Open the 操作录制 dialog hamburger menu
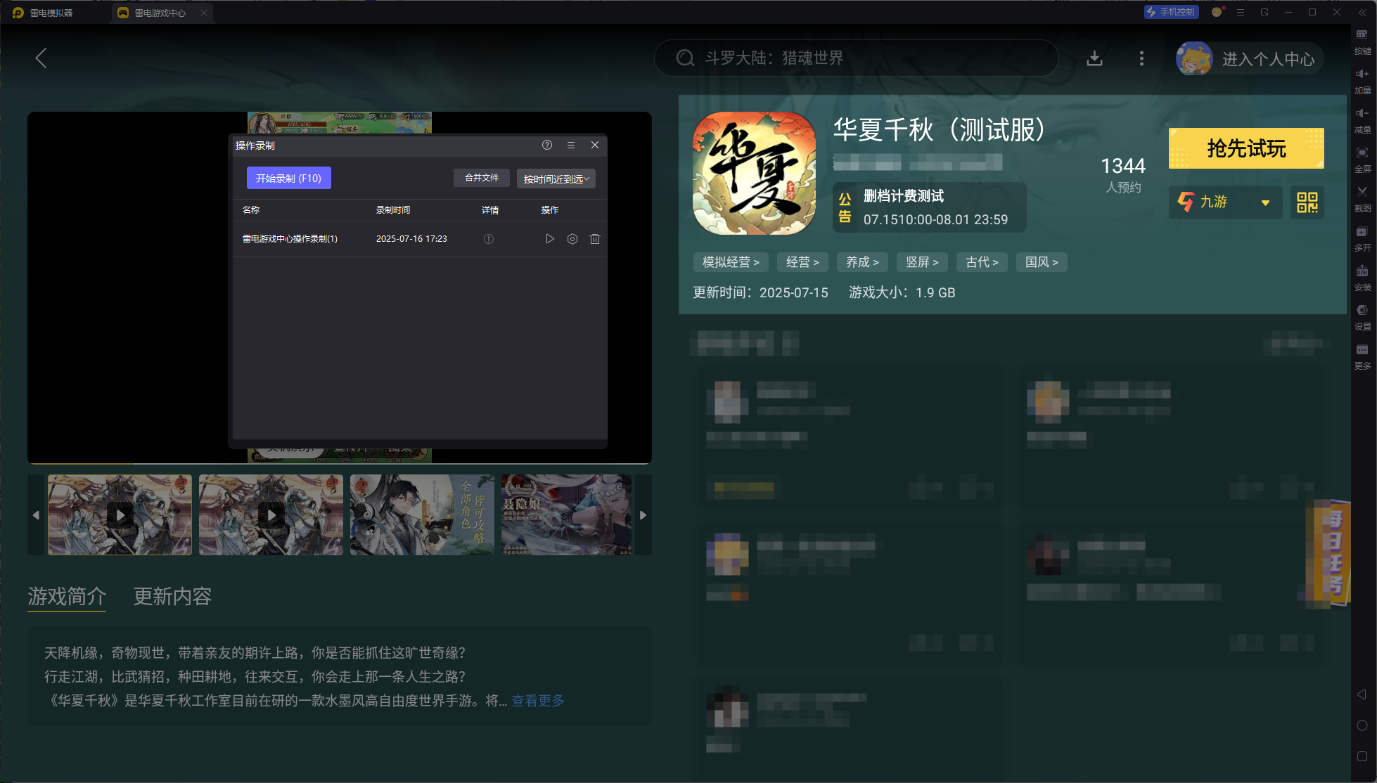This screenshot has height=783, width=1377. 571,145
